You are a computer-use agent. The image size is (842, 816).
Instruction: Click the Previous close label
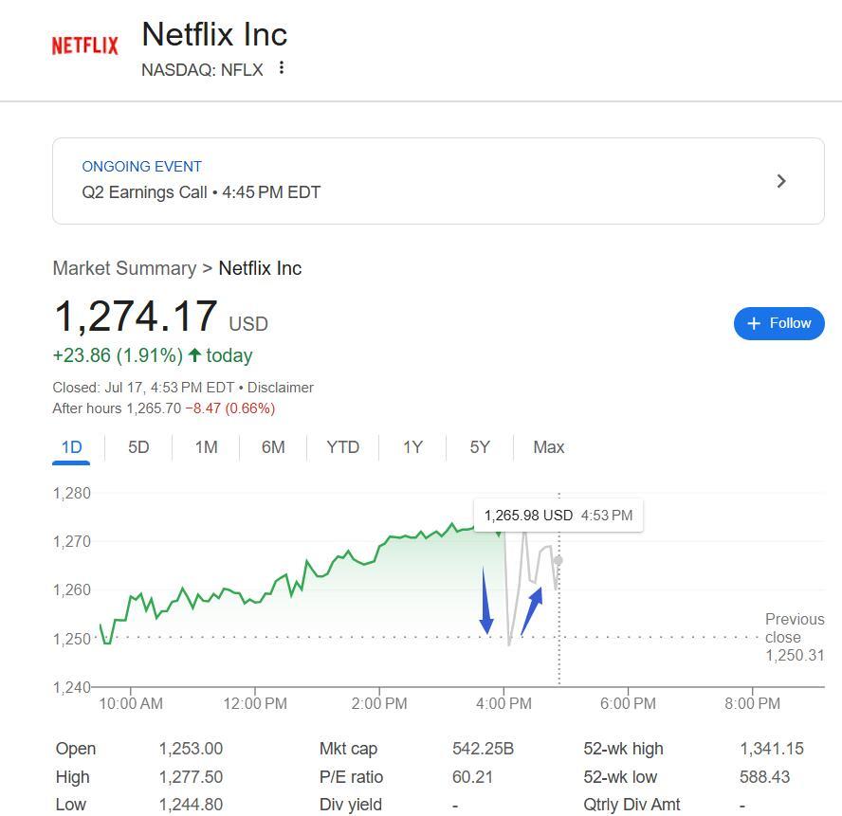pyautogui.click(x=795, y=628)
